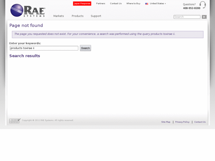
Task: Click the keywords Search button
Action: click(85, 48)
